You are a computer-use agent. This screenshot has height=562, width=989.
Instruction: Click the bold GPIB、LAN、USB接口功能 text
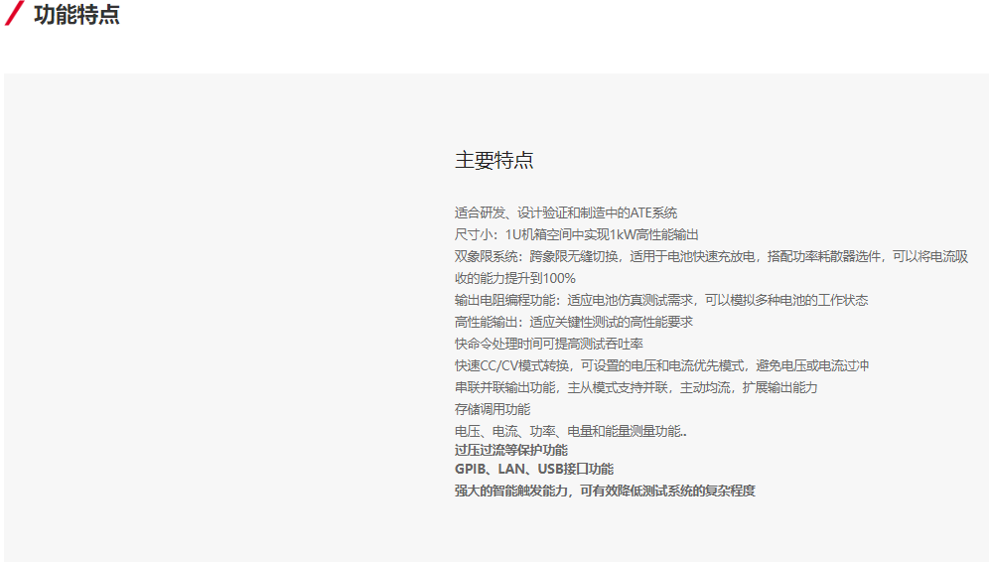pos(533,469)
